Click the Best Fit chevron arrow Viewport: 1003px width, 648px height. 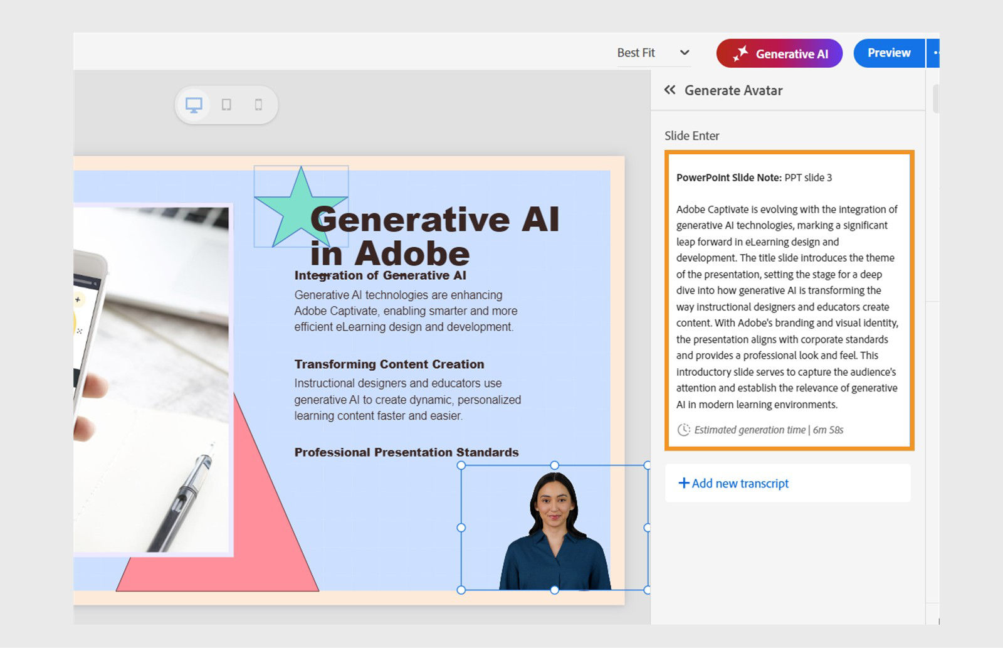685,53
